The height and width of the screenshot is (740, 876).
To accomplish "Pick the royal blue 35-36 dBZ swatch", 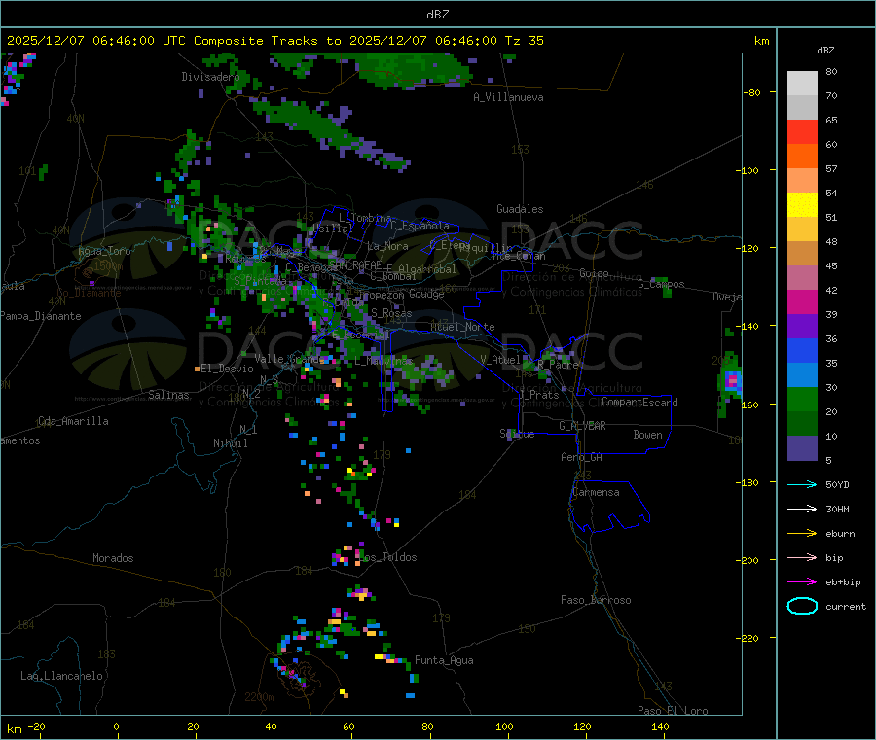I will click(x=802, y=350).
